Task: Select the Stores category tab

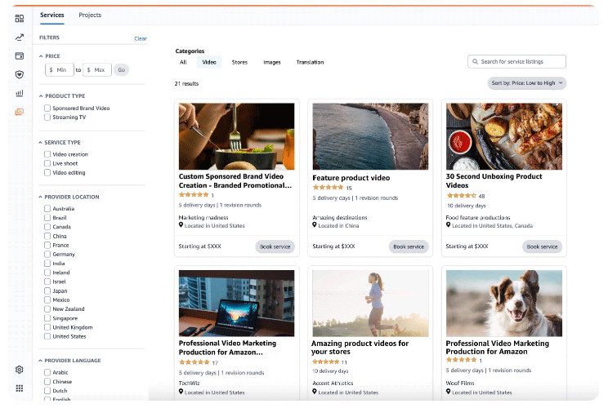Action: click(x=239, y=62)
